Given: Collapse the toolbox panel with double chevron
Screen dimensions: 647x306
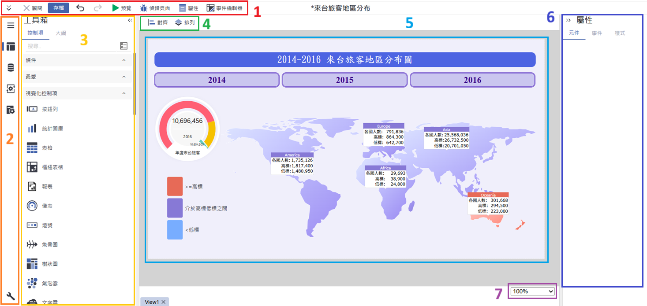Looking at the screenshot, I should point(130,20).
